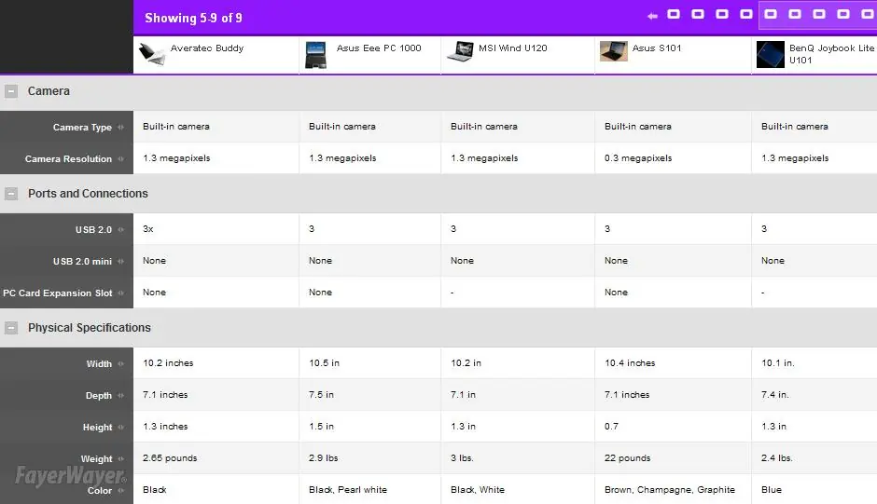Select the USB 2.0 mini row label

pos(82,261)
